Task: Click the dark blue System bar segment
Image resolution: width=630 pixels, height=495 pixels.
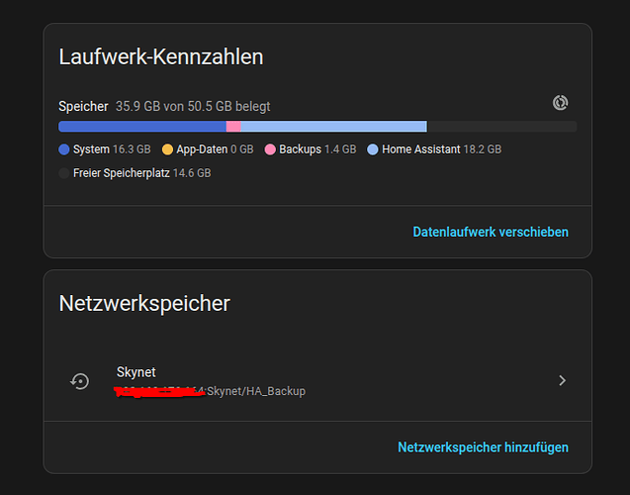Action: (142, 127)
